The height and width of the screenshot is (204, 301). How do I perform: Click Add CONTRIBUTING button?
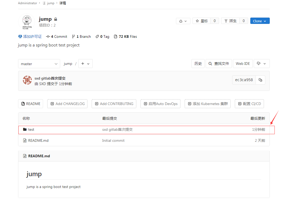114,104
